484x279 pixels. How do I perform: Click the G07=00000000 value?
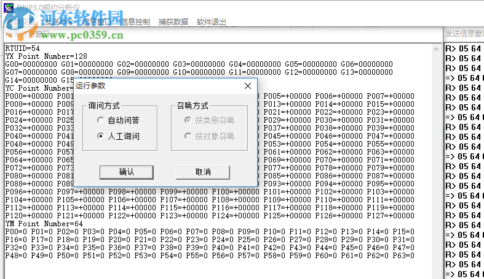[31, 72]
